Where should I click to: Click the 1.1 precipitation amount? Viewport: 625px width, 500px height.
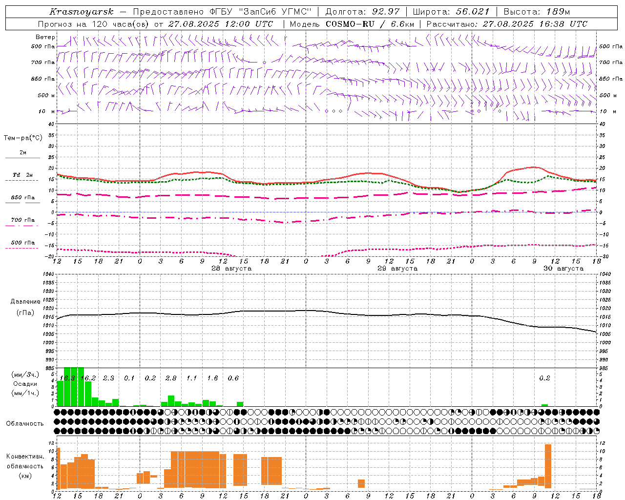click(x=191, y=378)
